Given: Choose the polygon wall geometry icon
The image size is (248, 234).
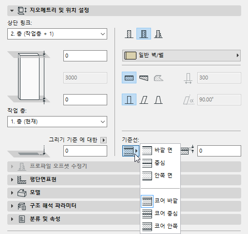Looking at the screenshot, I should (158, 78).
